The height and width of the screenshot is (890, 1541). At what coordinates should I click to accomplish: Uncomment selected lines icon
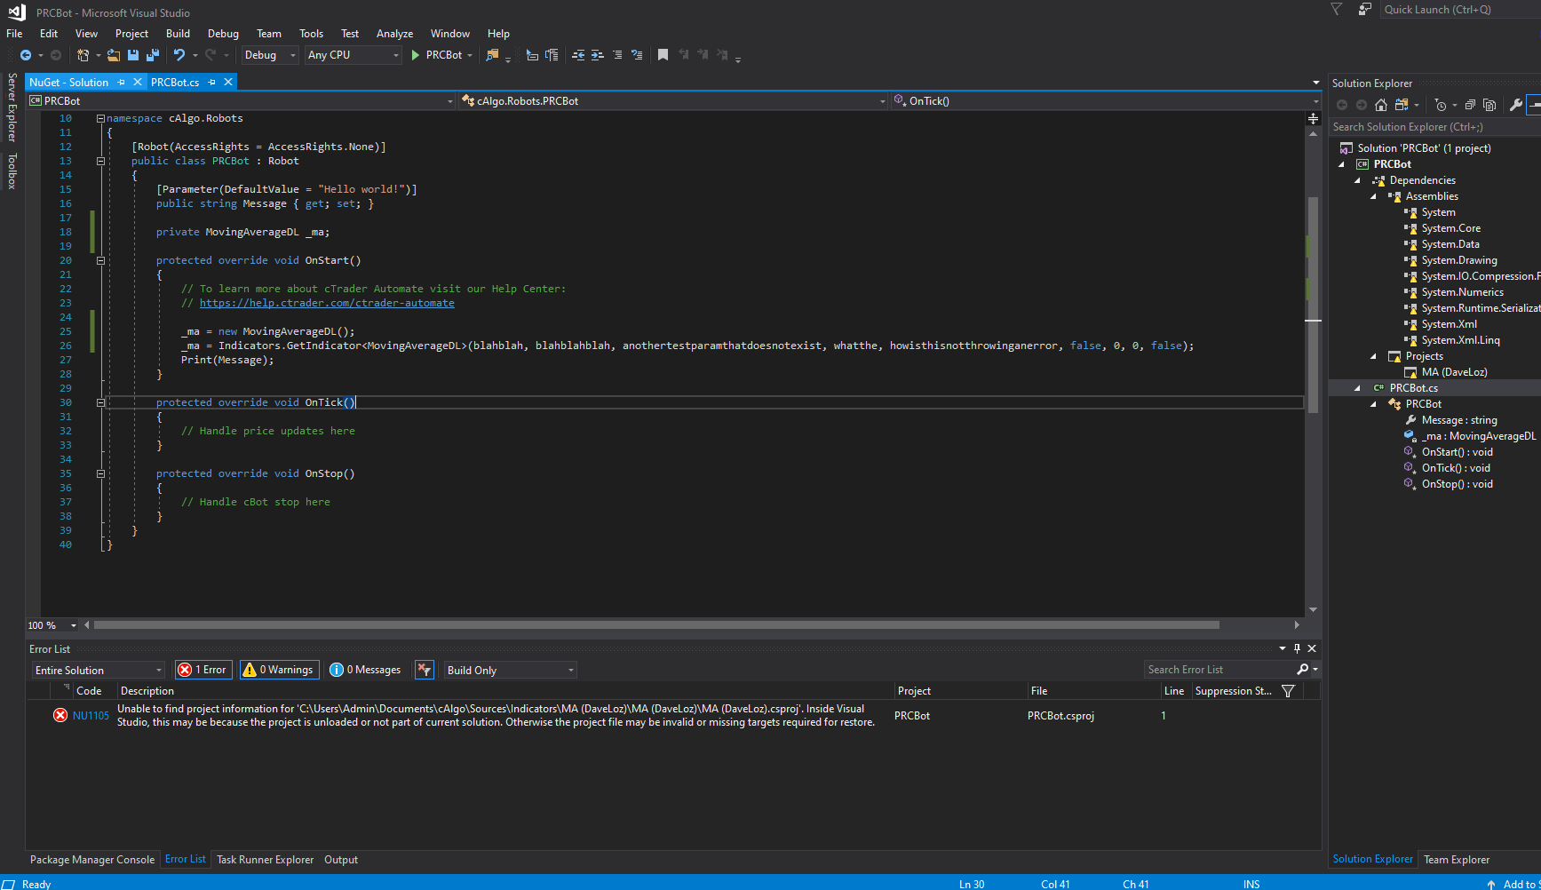[637, 55]
